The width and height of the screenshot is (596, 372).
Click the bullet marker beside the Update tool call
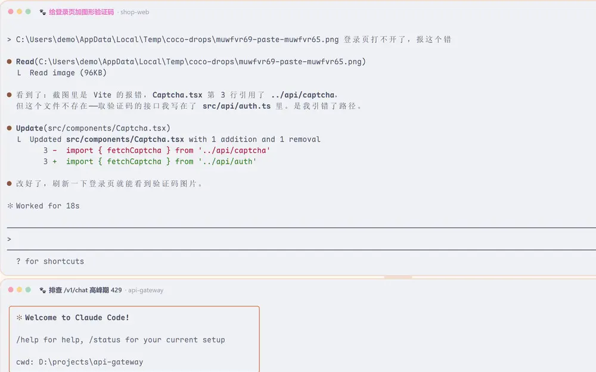click(x=10, y=129)
